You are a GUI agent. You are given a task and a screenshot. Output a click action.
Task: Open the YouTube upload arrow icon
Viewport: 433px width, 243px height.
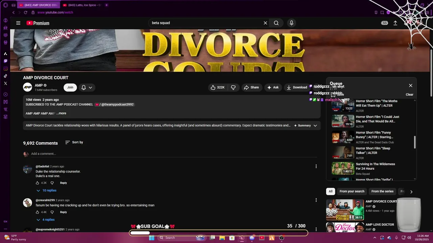pyautogui.click(x=395, y=23)
